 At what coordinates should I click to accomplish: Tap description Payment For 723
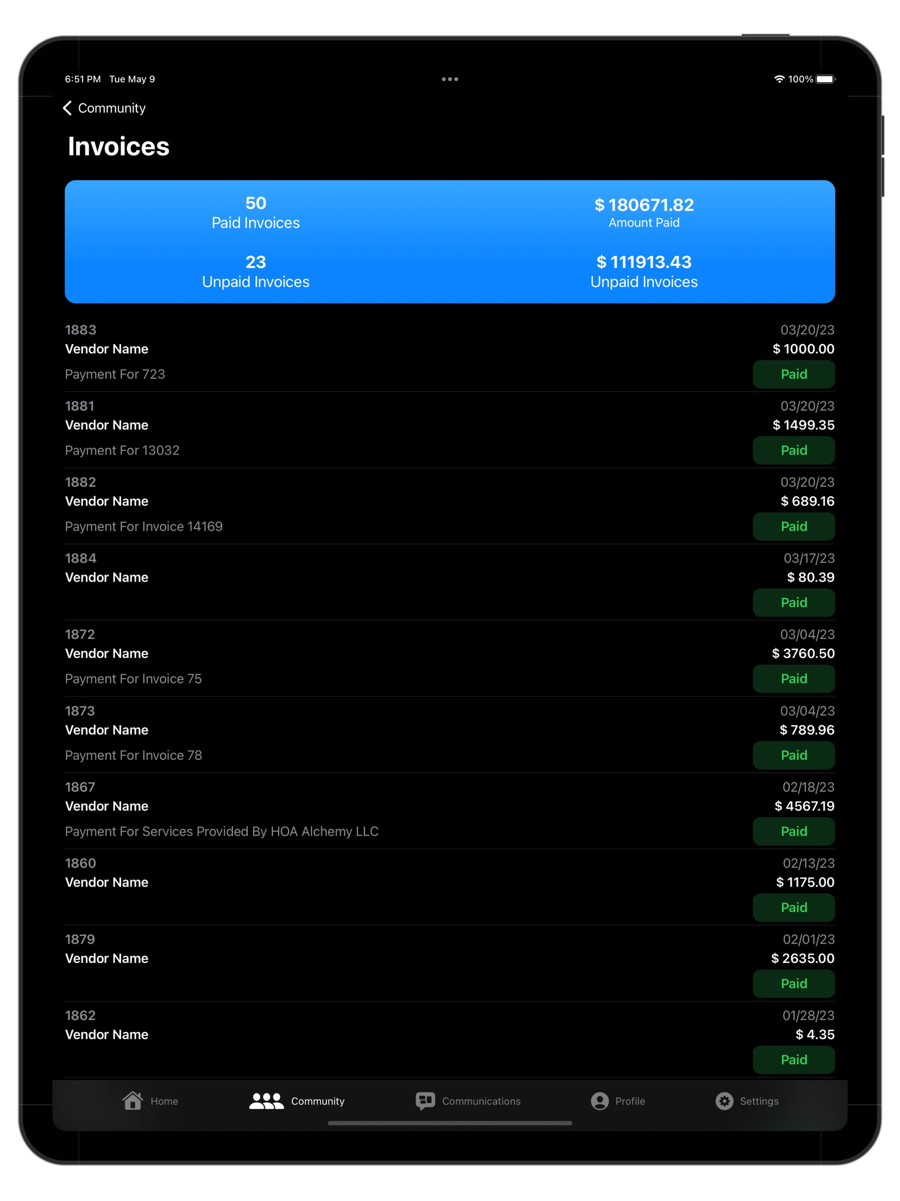pyautogui.click(x=115, y=374)
